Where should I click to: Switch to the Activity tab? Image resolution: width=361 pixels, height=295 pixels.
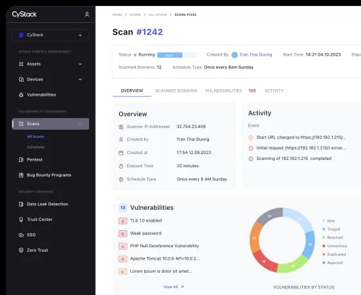(x=274, y=90)
